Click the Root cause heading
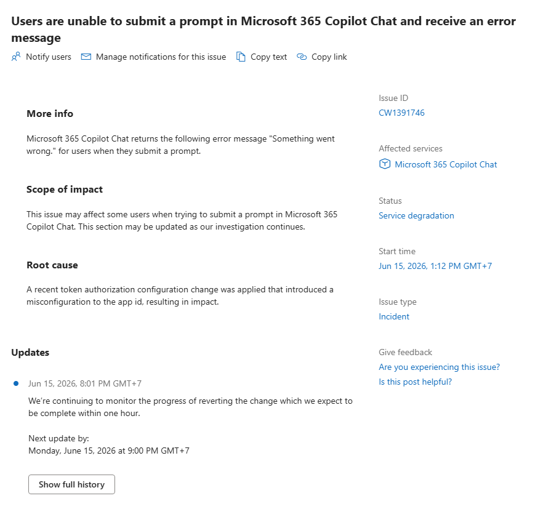 point(52,265)
